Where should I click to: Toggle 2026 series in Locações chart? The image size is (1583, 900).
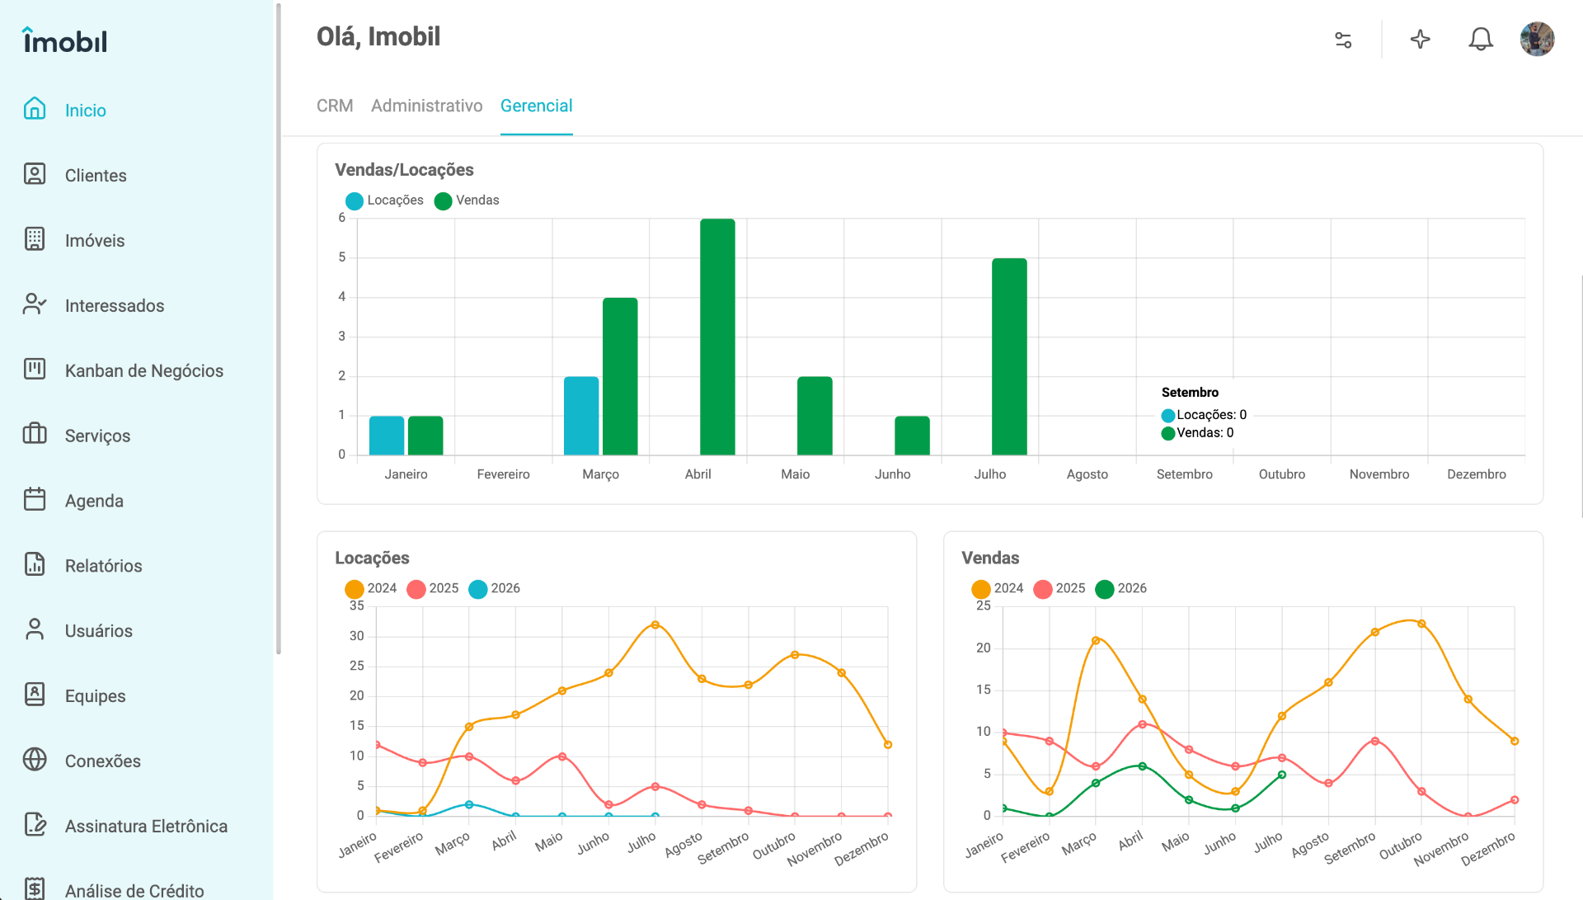pyautogui.click(x=495, y=588)
